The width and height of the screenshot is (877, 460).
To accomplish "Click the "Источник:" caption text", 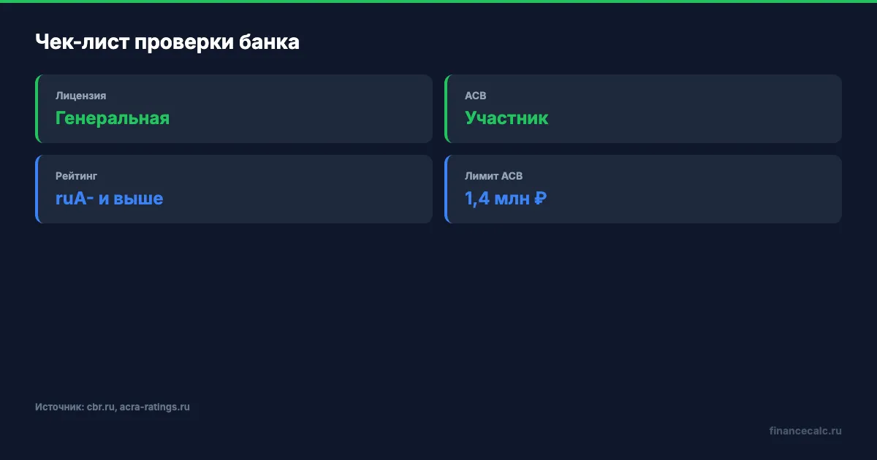I will [x=58, y=407].
